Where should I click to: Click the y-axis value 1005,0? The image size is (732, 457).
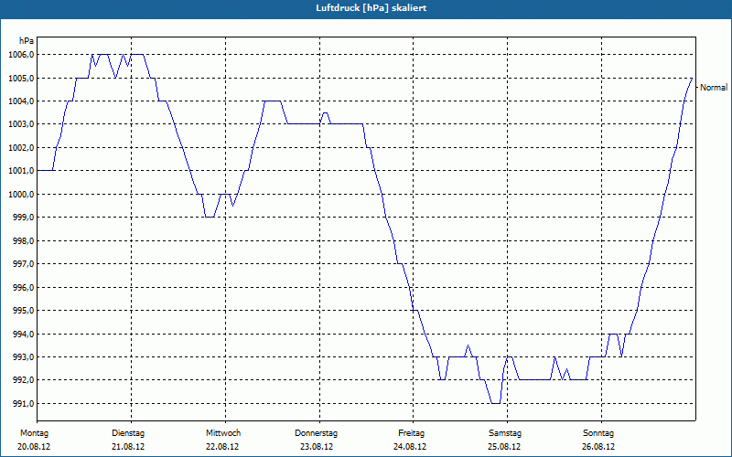click(21, 78)
